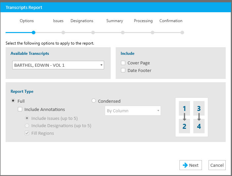The height and width of the screenshot is (176, 232).
Task: Click the Summary step label
Action: 115,21
